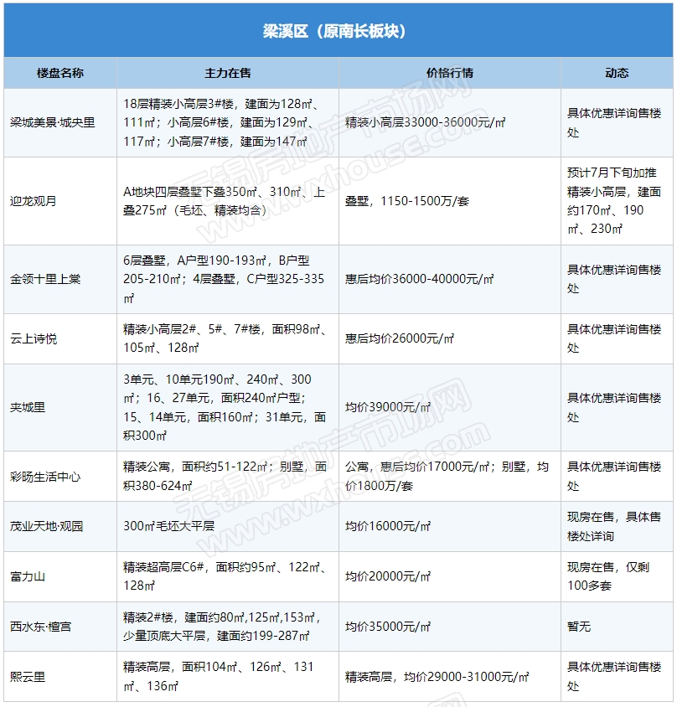Select the 价格行情 column header
The image size is (677, 707).
(x=450, y=73)
